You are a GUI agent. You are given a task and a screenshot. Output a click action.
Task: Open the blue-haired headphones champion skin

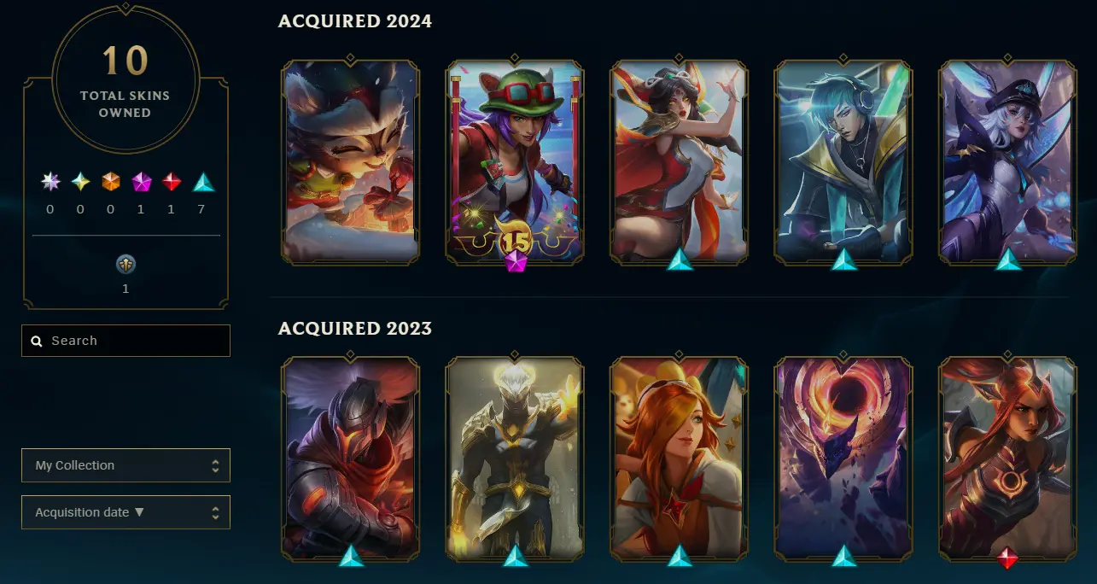coord(843,161)
